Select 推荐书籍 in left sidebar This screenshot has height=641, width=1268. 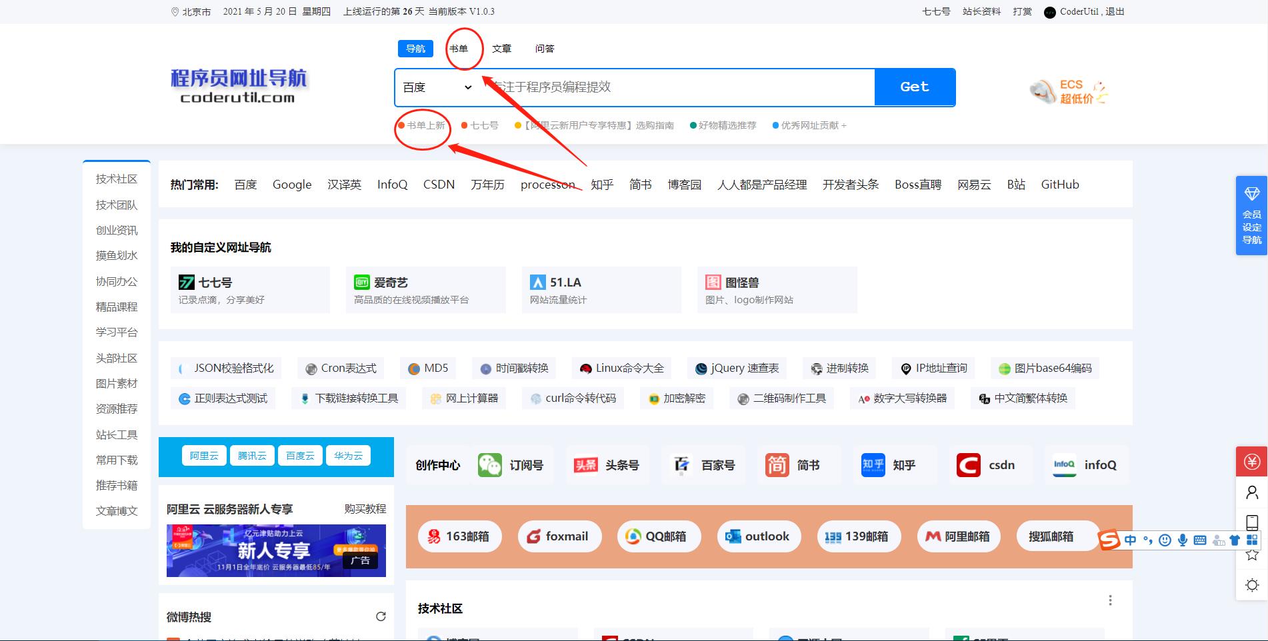(117, 485)
